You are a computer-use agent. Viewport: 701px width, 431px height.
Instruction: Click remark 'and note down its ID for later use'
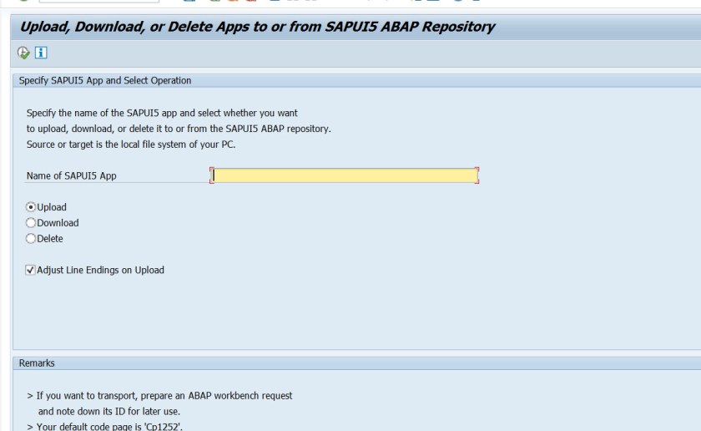click(x=109, y=411)
